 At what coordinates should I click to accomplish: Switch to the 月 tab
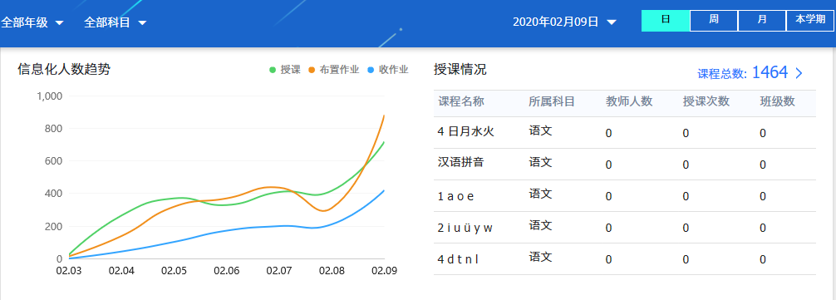pos(762,21)
